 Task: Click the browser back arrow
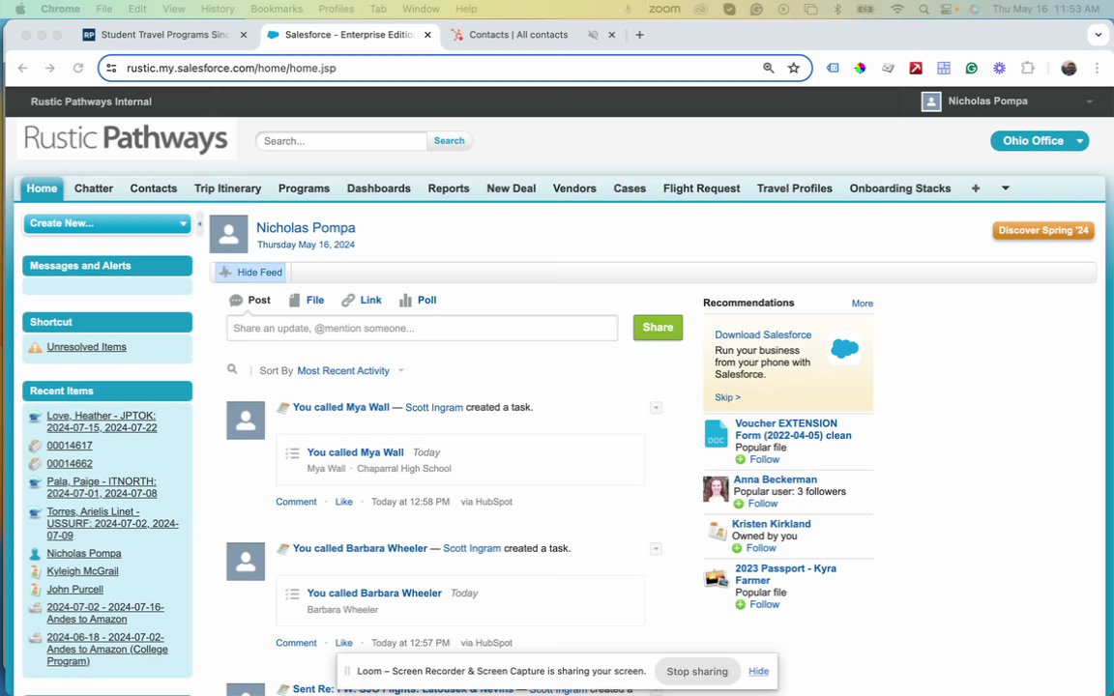pos(23,69)
